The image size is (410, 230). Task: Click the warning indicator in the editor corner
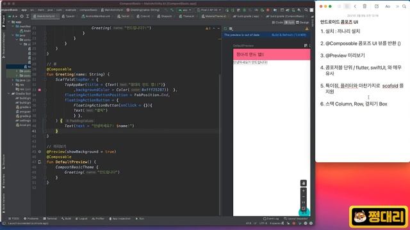click(x=208, y=28)
